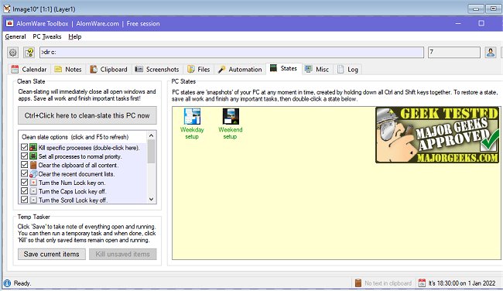Click the input field showing 7
503x291 pixels.
454,53
